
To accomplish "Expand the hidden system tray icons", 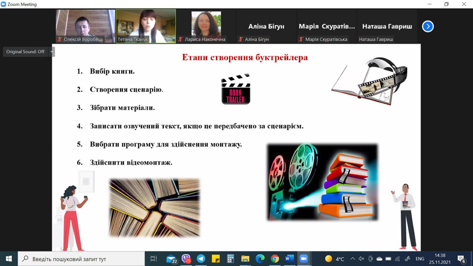I will [353, 259].
